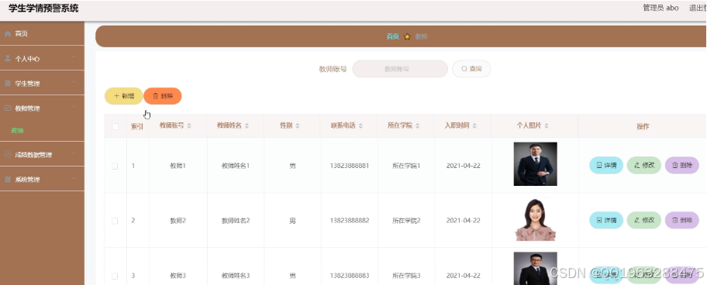Click the yellow 新增 button
This screenshot has height=285, width=707.
tap(123, 96)
